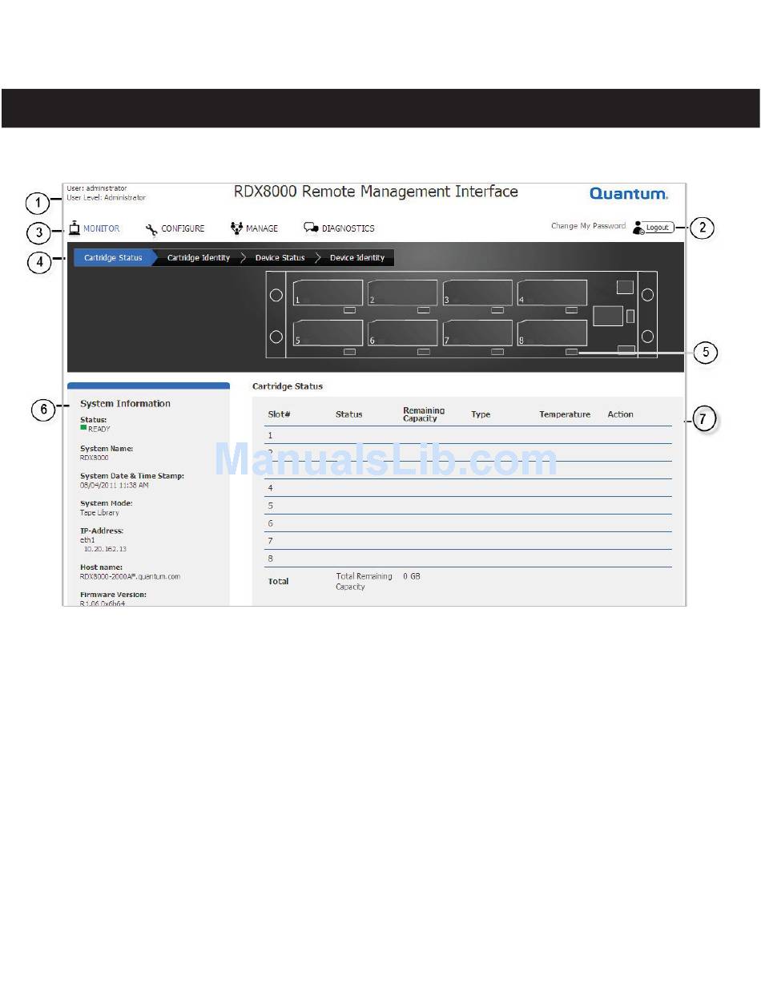Screen dimensions: 761x1005
Task: Click the user icon beside Logout
Action: [638, 228]
